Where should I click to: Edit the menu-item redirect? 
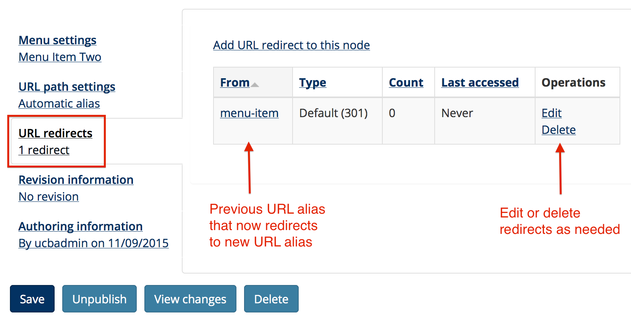click(552, 113)
